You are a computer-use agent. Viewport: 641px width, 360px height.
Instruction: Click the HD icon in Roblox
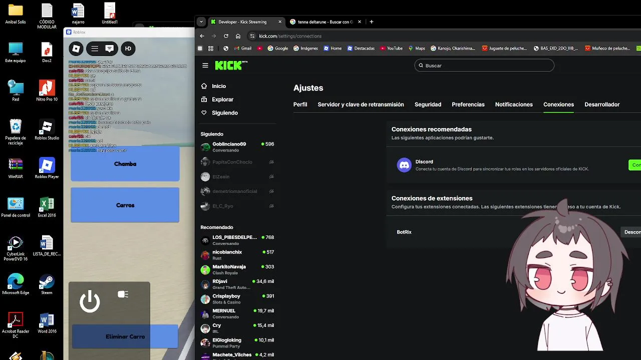tap(128, 48)
